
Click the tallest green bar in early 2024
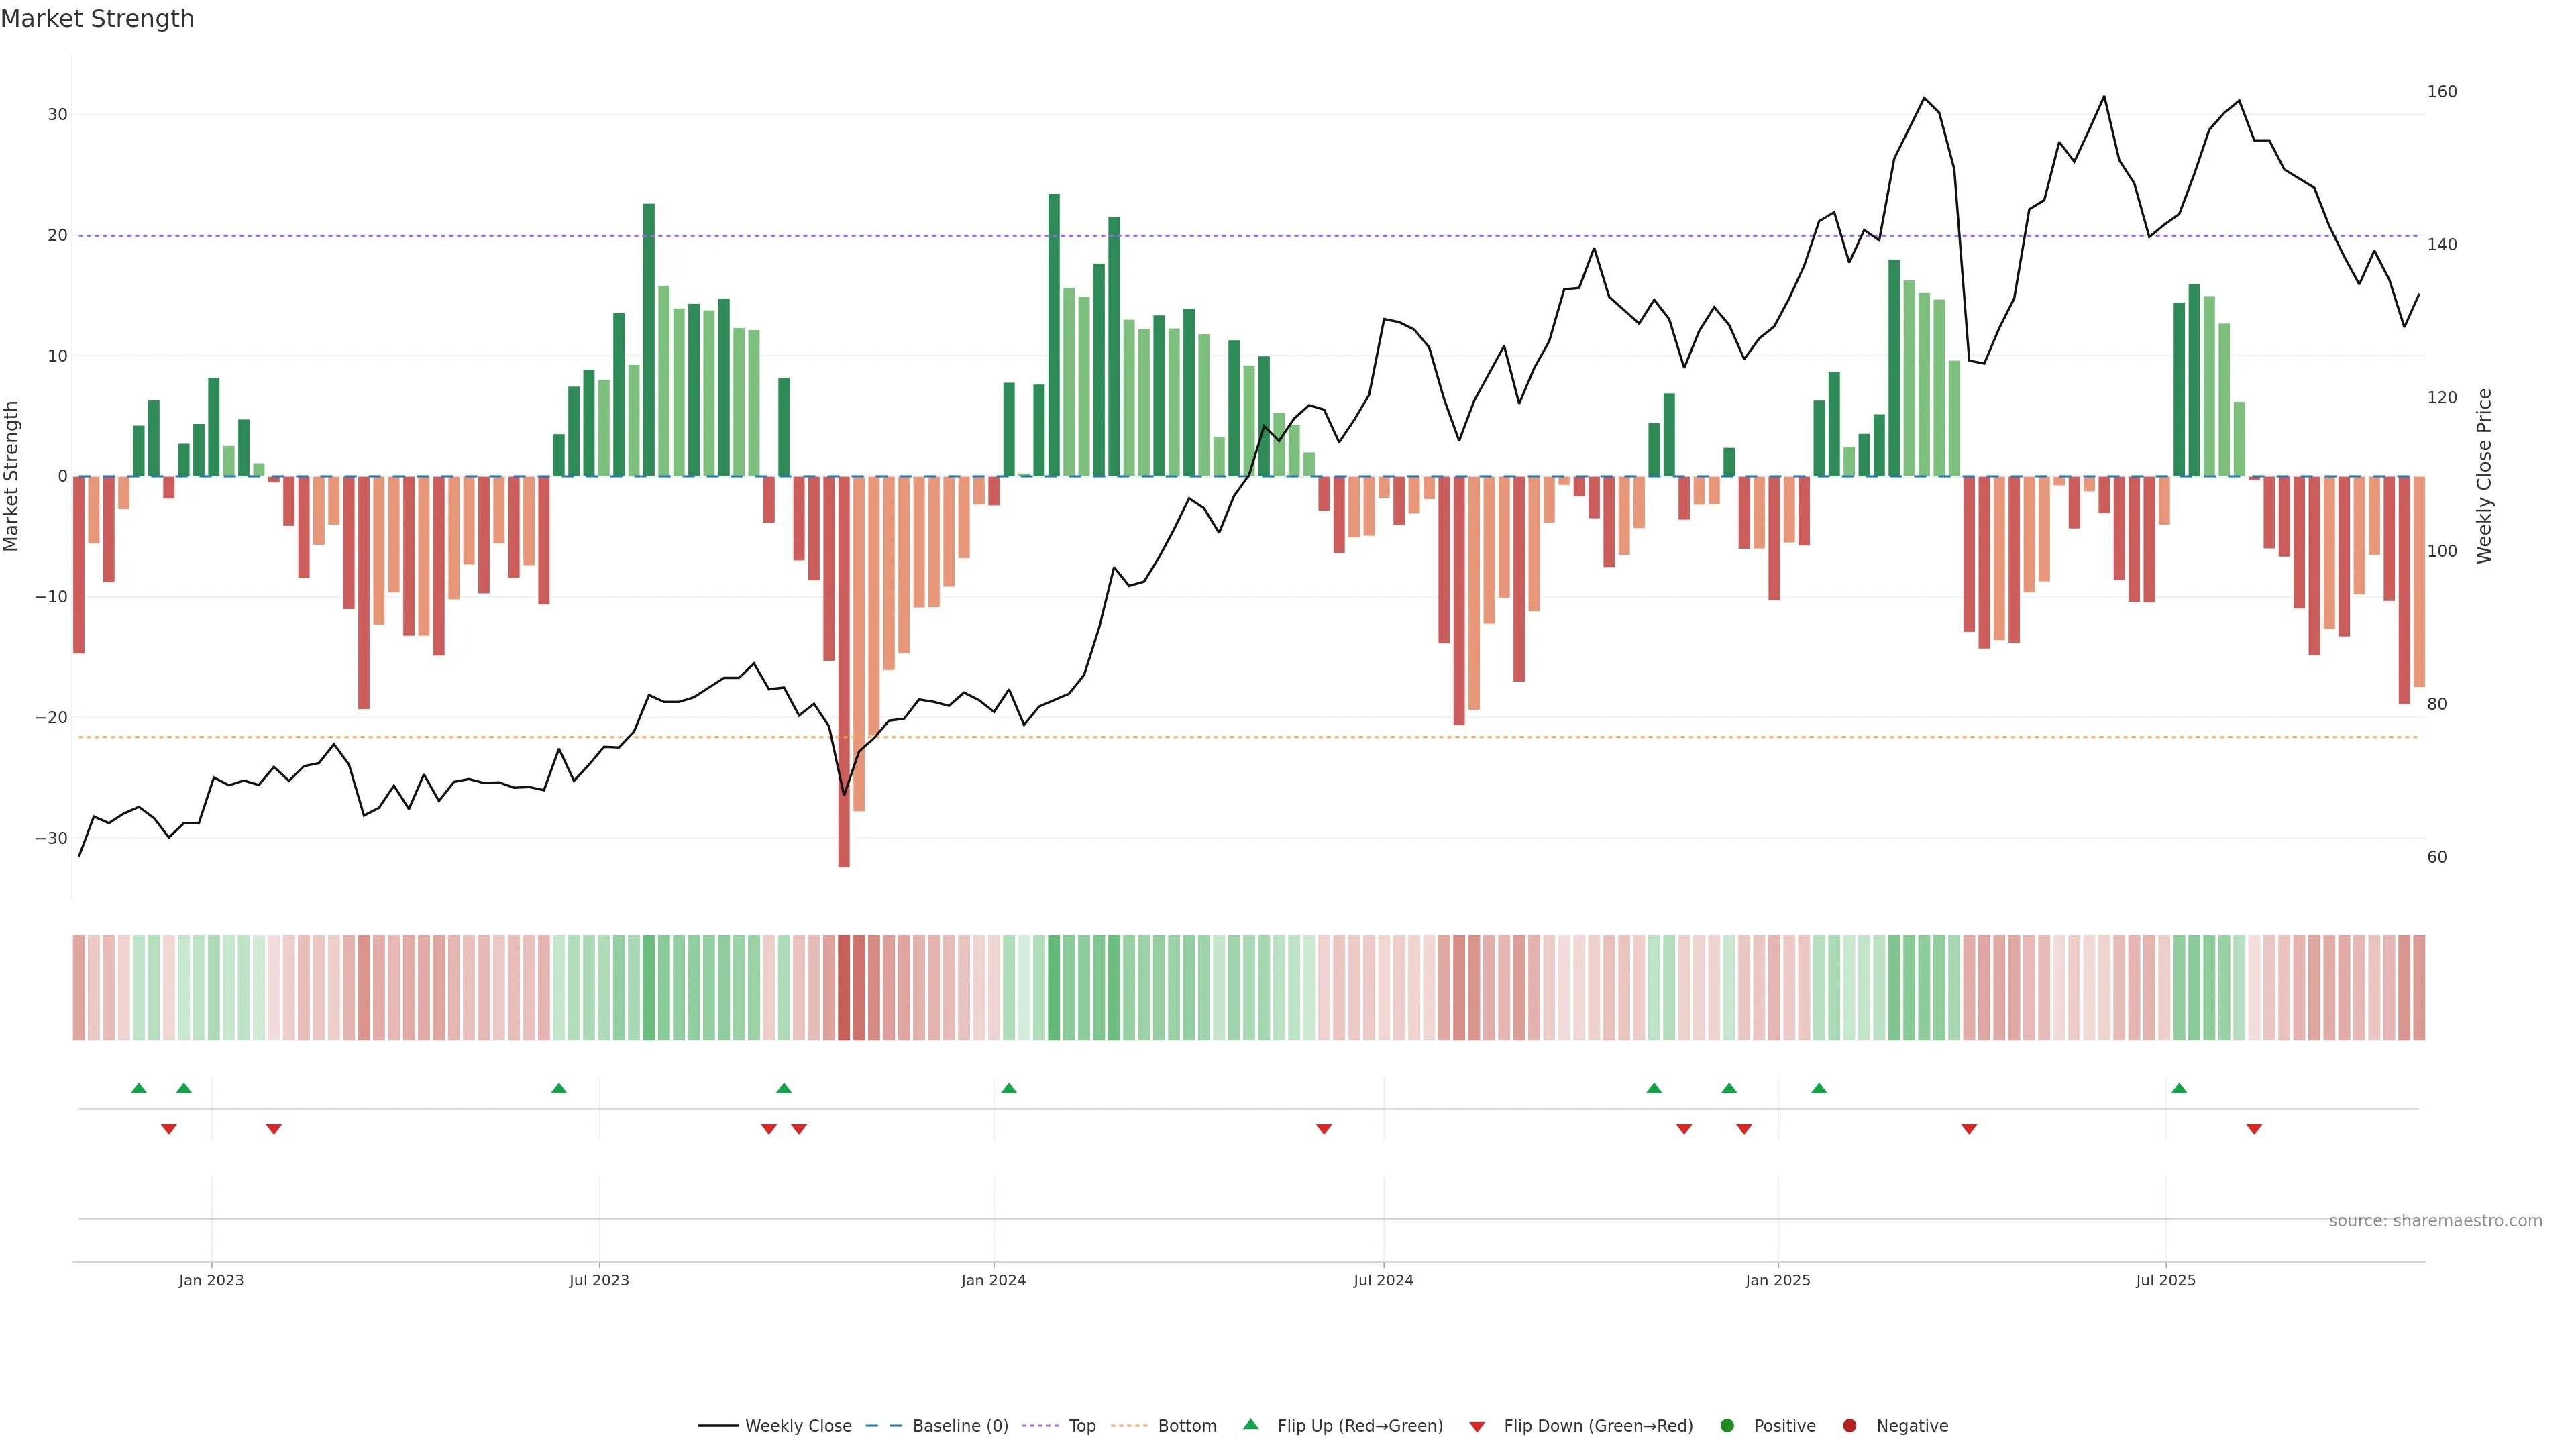(1054, 335)
